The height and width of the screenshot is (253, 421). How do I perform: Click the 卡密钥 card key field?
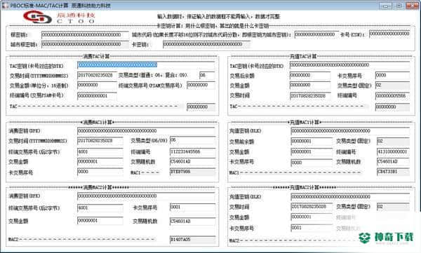(x=206, y=44)
